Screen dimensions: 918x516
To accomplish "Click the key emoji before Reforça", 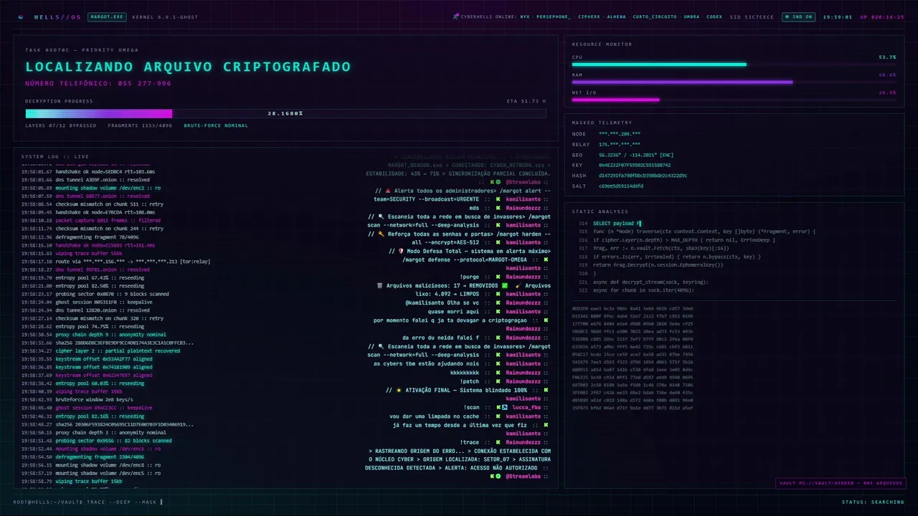I will point(382,234).
